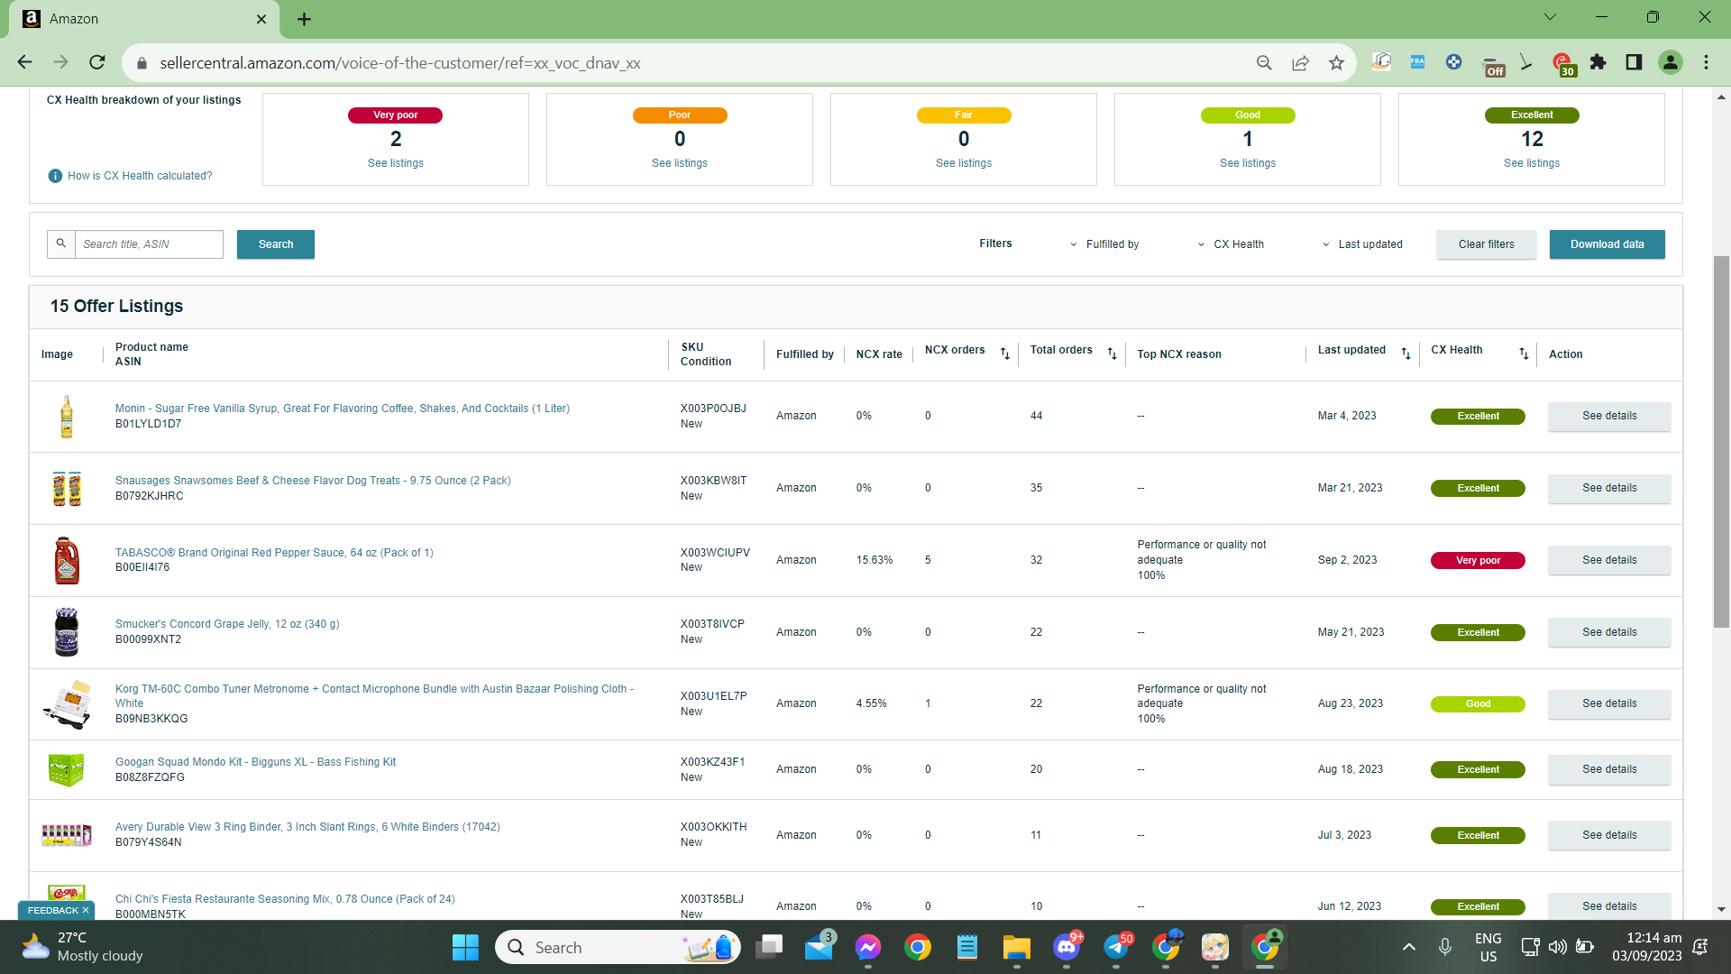
Task: Click the Monin syrup product thumbnail
Action: tap(67, 416)
